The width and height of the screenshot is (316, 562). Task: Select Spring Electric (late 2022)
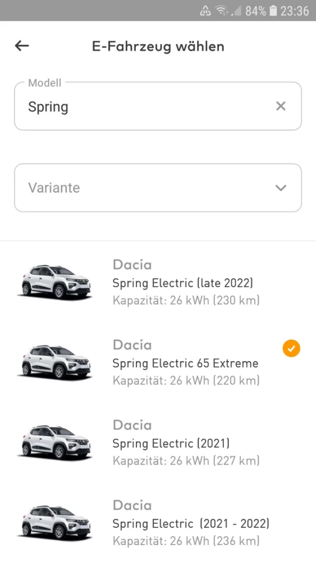158,283
